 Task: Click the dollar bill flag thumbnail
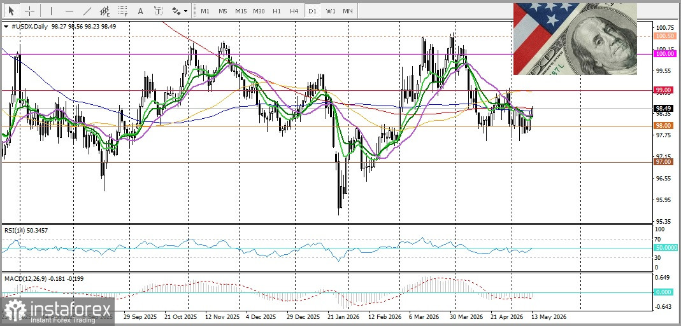[x=575, y=39]
